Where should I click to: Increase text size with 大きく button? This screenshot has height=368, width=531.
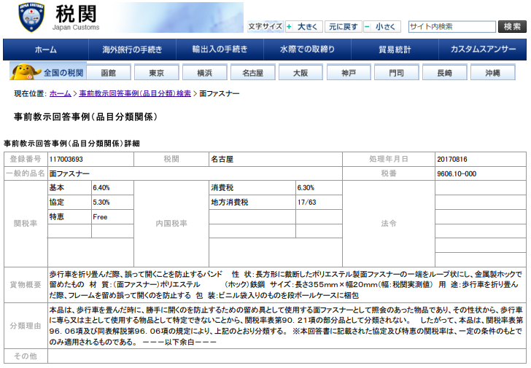pos(303,27)
